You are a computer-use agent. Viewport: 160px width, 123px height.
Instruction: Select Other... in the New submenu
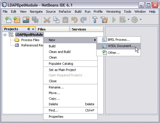(x=119, y=52)
